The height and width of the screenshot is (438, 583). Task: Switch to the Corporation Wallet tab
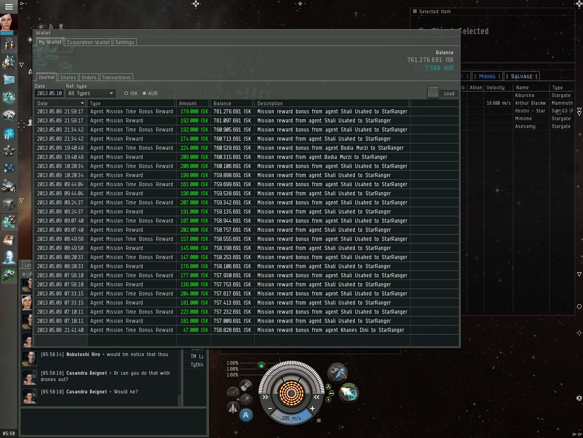88,42
